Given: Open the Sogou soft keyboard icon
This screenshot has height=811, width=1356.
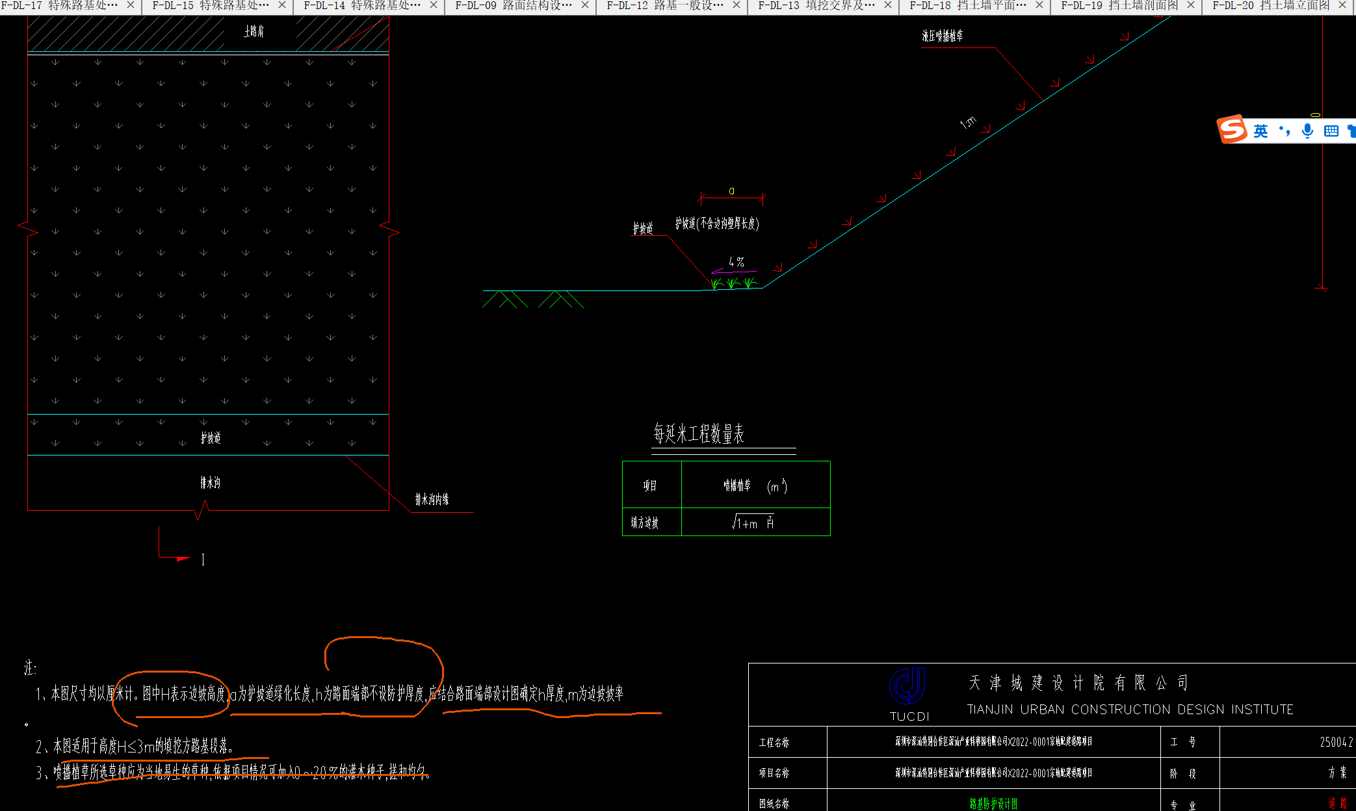Looking at the screenshot, I should tap(1331, 131).
